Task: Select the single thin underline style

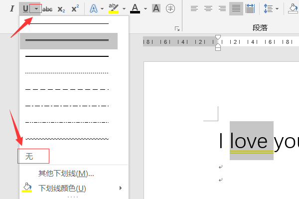Action: (x=69, y=23)
